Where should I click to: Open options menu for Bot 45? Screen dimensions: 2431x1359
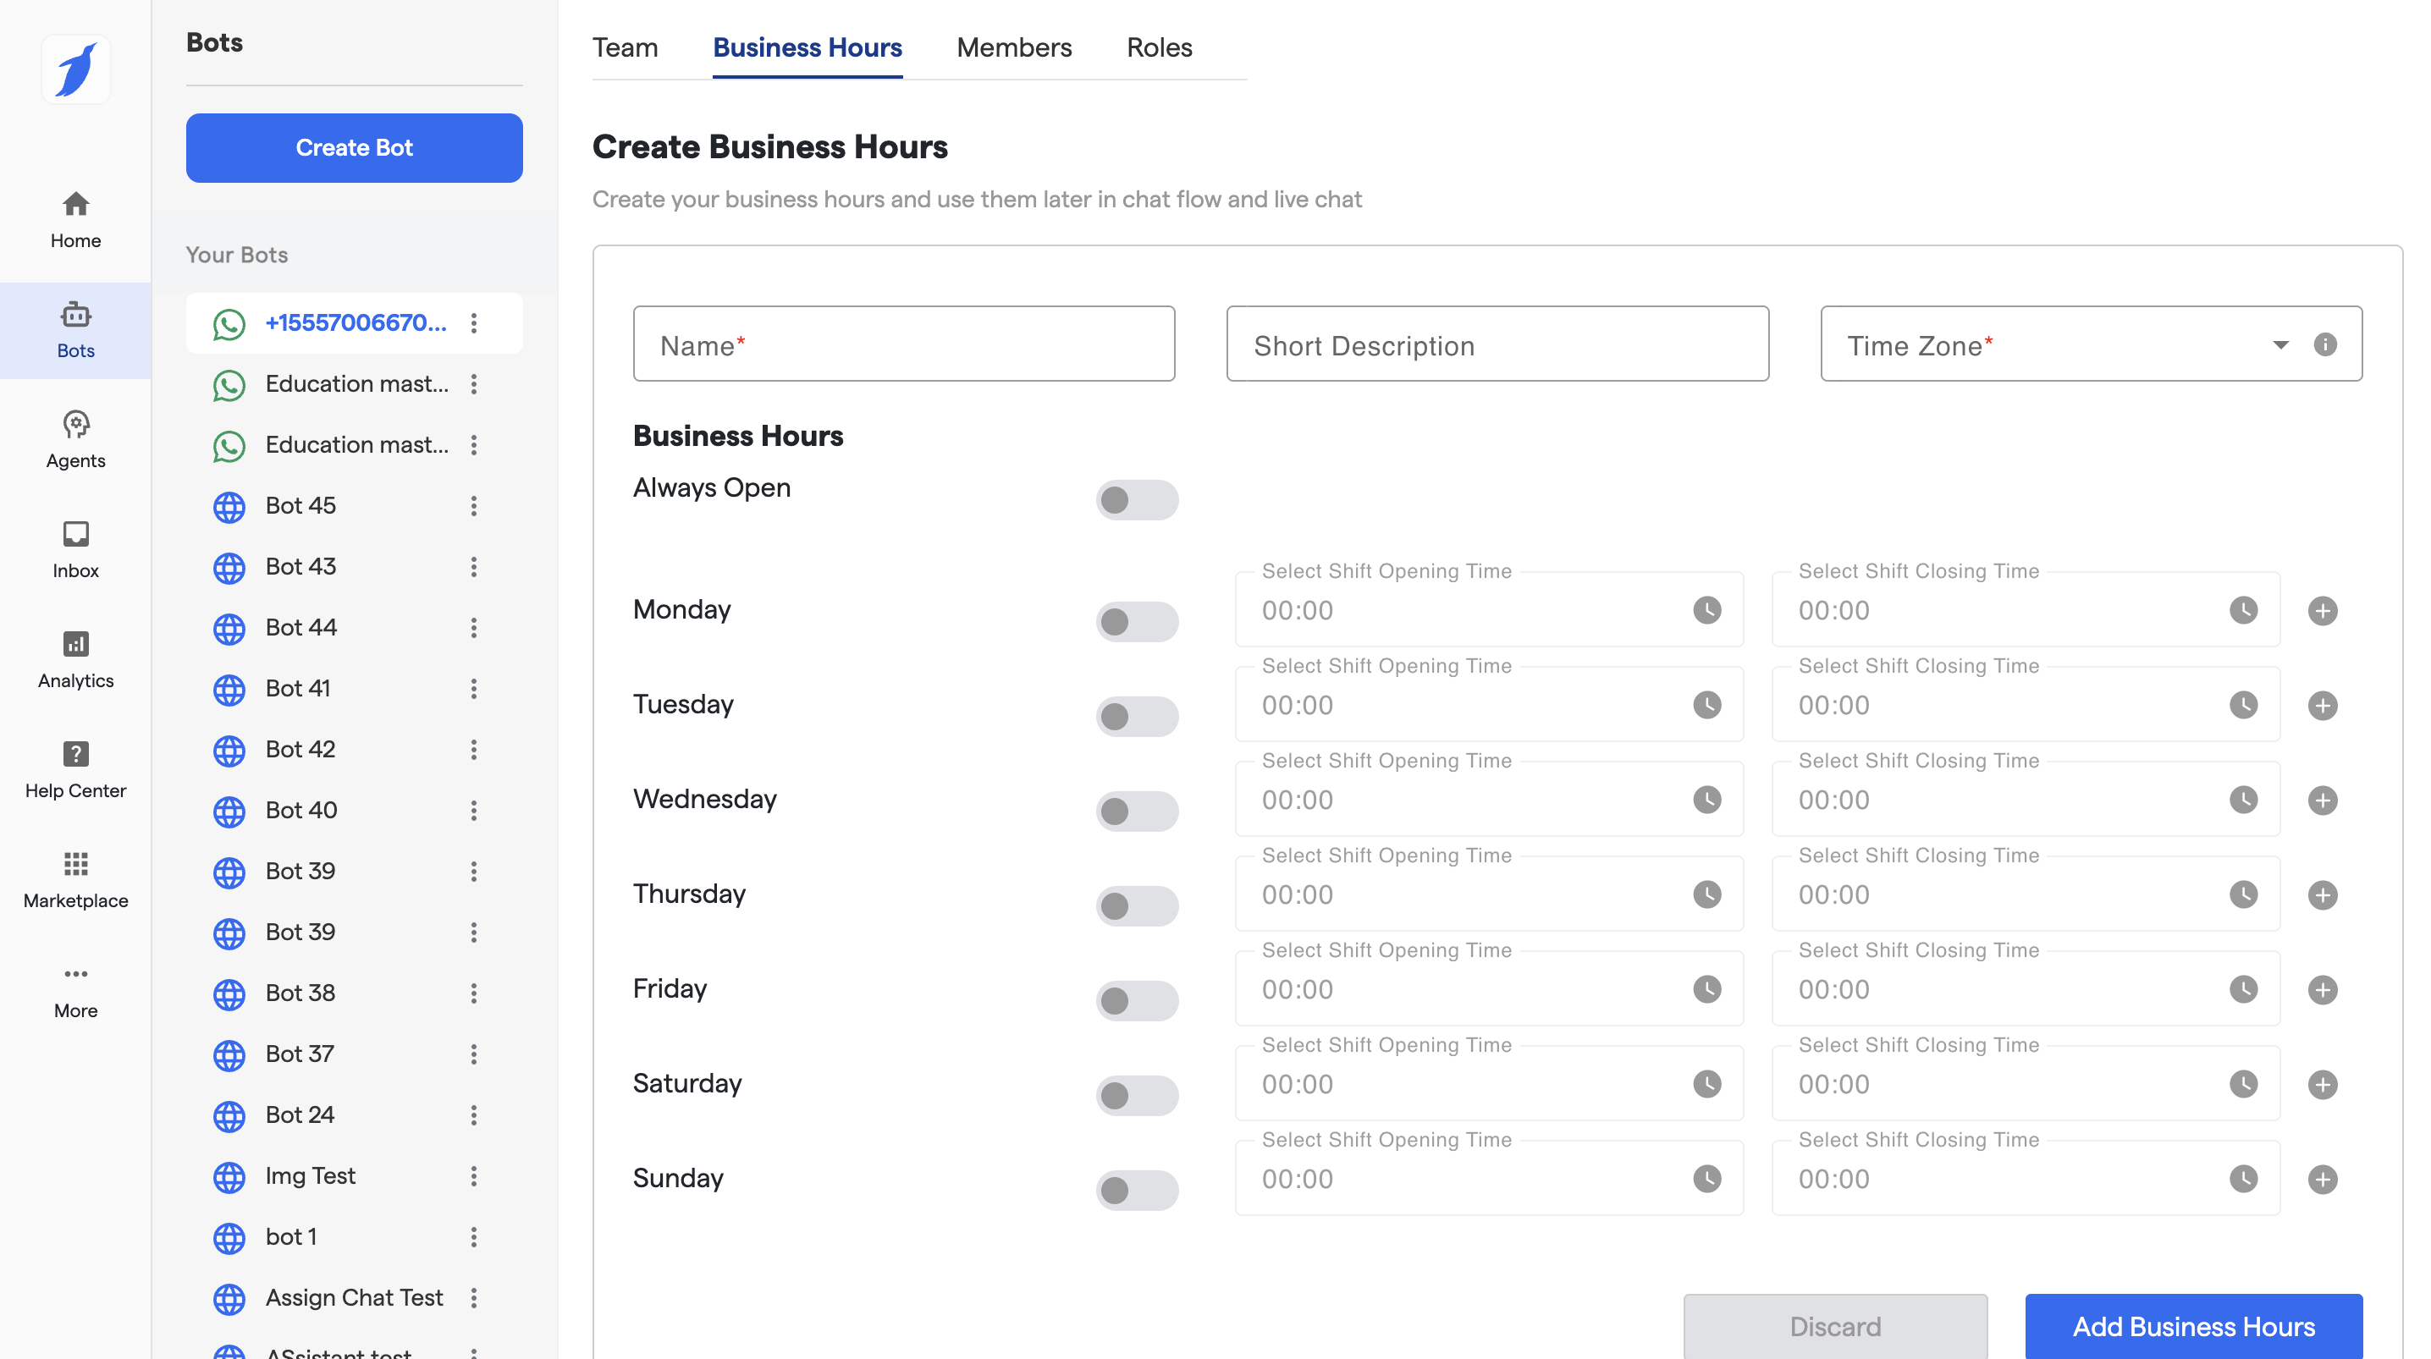pyautogui.click(x=474, y=506)
